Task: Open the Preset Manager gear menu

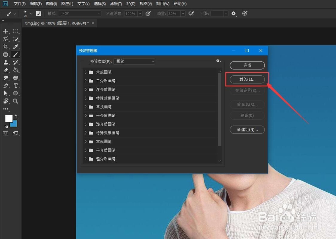Action: 218,61
